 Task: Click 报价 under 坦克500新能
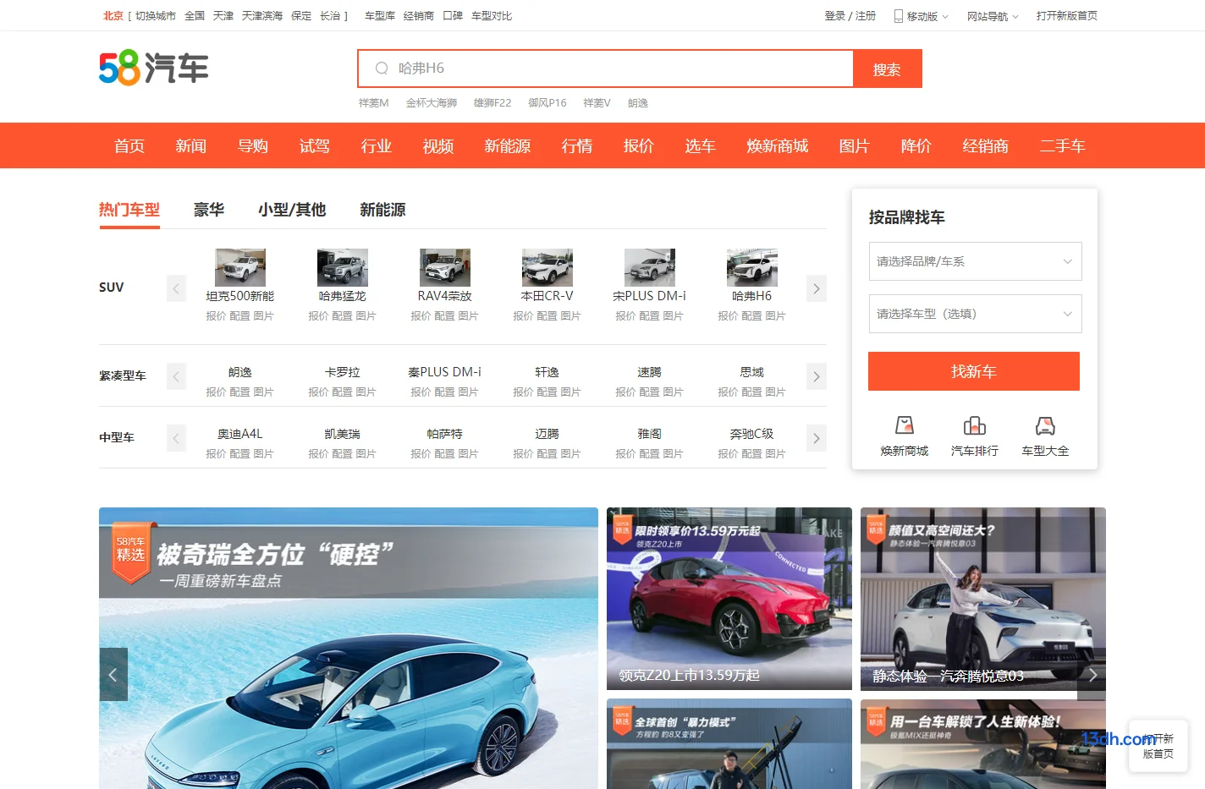(x=217, y=316)
